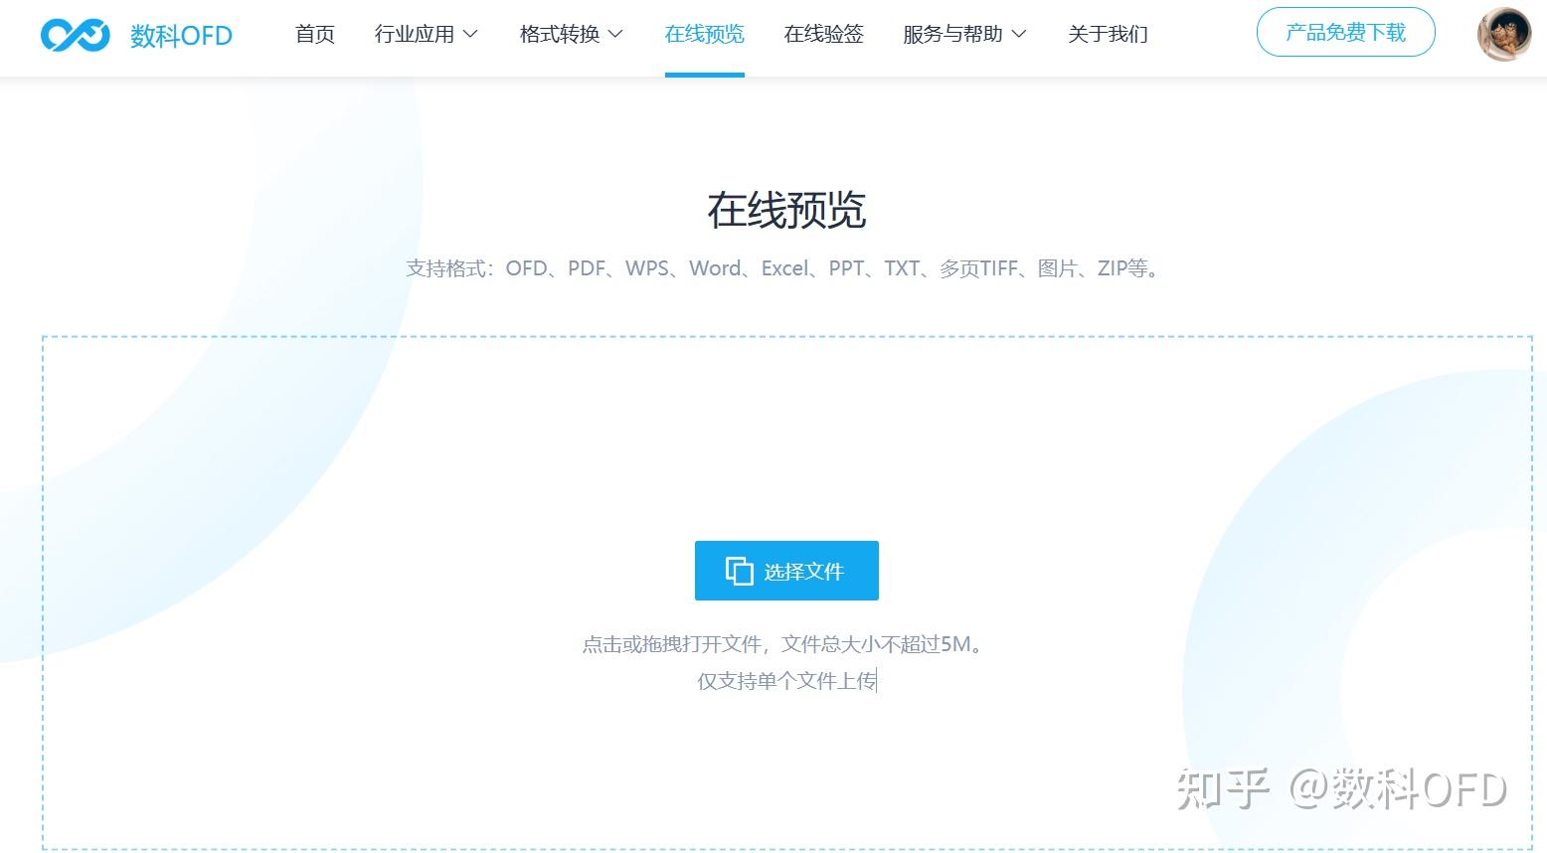Click the 数科OFD infinity logo icon

[x=75, y=33]
